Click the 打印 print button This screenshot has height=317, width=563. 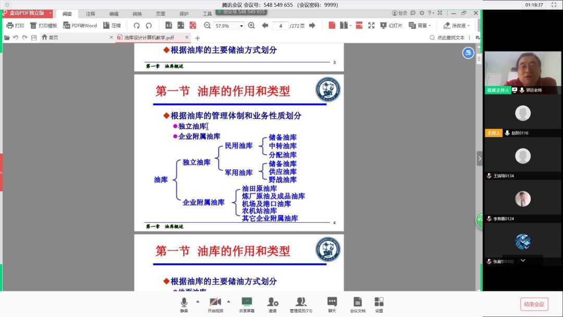pyautogui.click(x=15, y=25)
